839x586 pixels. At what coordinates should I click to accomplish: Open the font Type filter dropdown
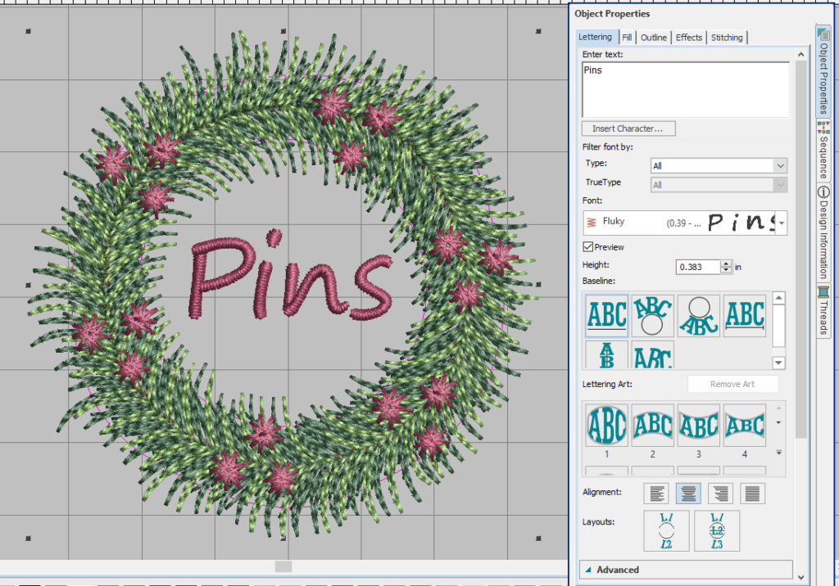[x=779, y=165]
